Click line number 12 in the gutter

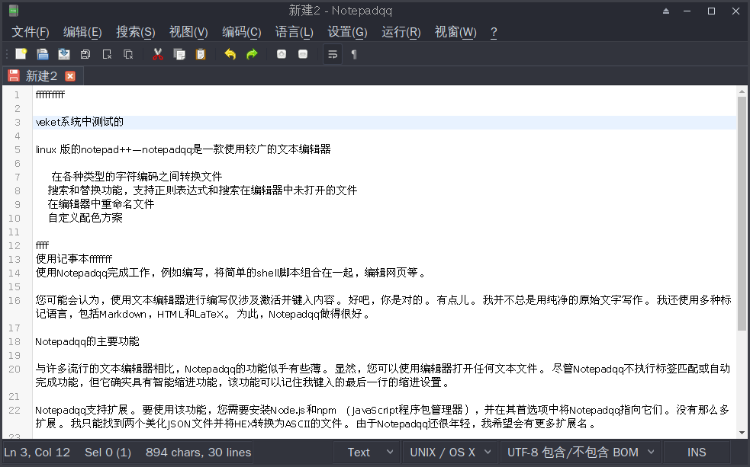pyautogui.click(x=14, y=245)
